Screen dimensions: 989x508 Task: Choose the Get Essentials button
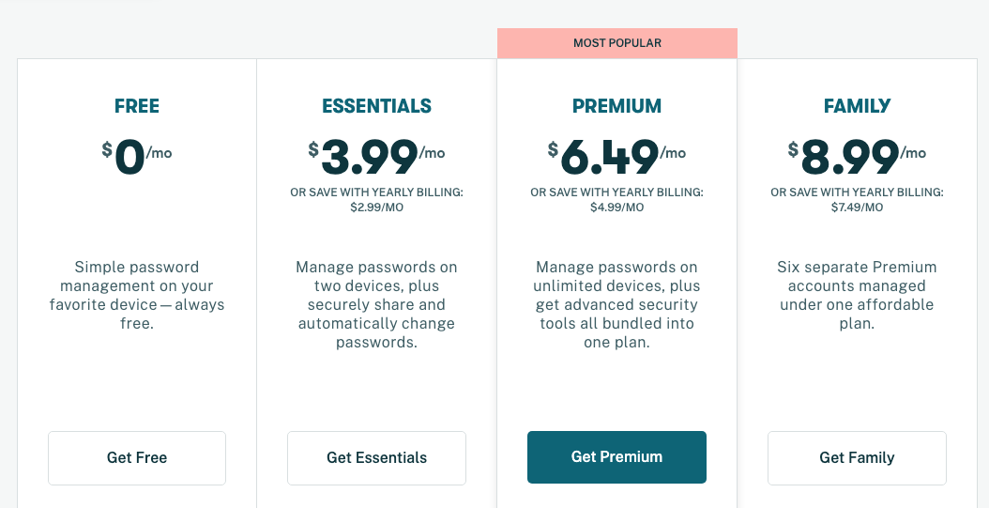(376, 458)
